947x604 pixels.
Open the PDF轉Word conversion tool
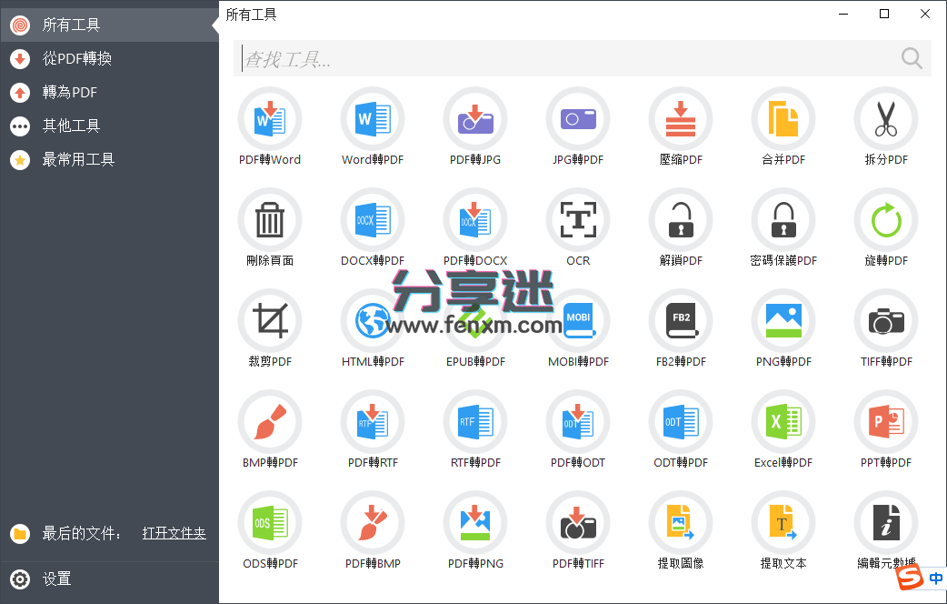click(x=270, y=127)
